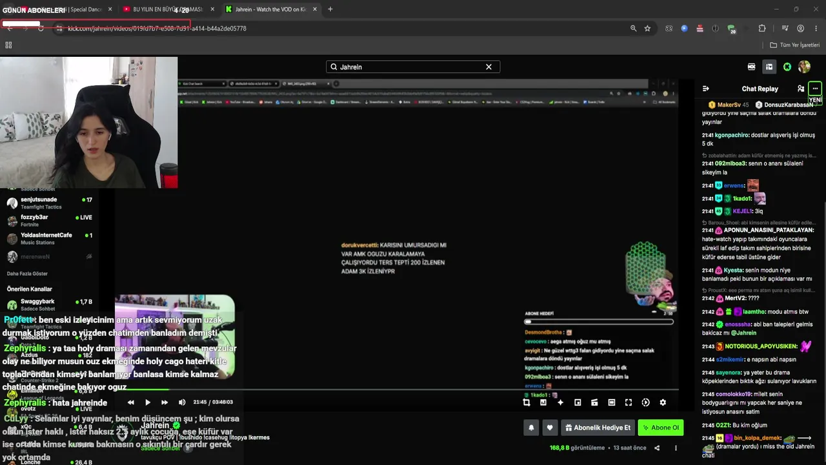826x465 pixels.
Task: Open the KCK token icon in header
Action: point(752,67)
